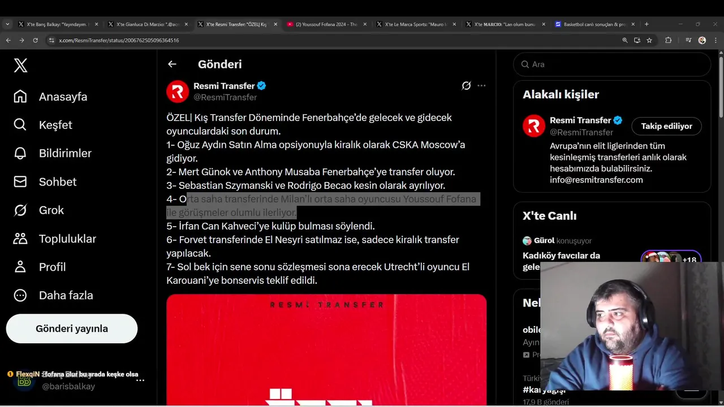Close the Basketbol canlı sonuçlar tab
Viewport: 724px width, 407px height.
633,24
